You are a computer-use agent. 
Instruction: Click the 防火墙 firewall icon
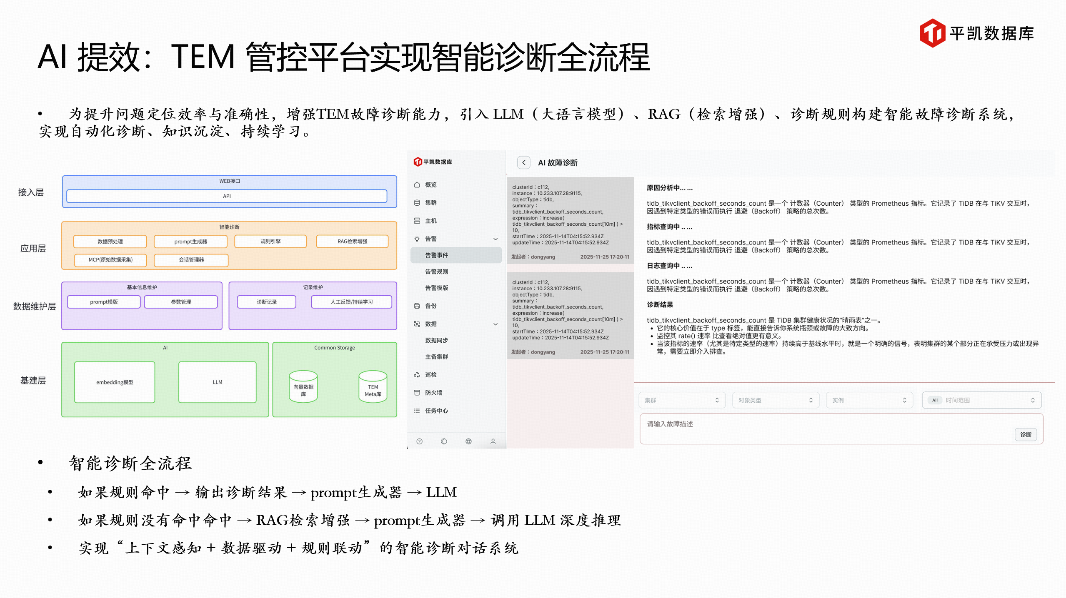[x=417, y=392]
